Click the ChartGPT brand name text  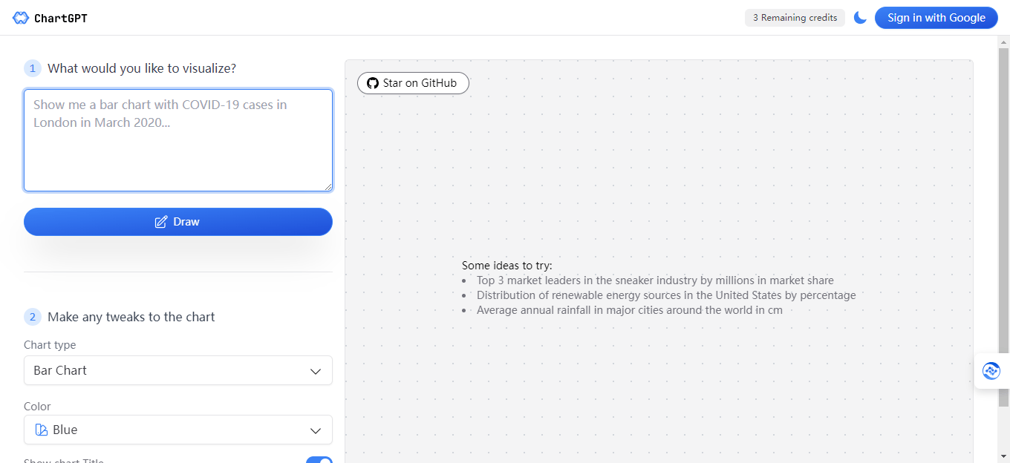(x=61, y=18)
